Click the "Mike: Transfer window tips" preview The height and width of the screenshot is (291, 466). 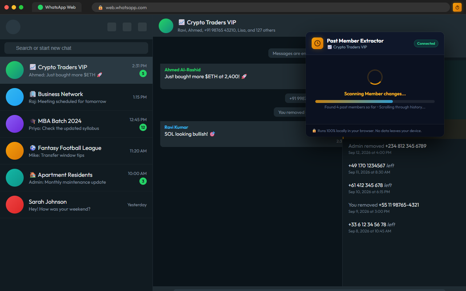tap(56, 155)
